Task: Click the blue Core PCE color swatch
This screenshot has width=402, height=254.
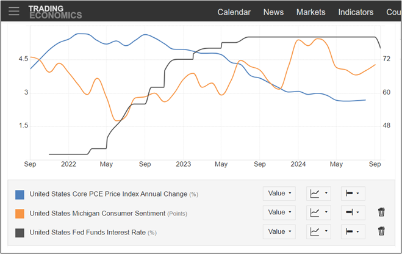Action: tap(20, 195)
